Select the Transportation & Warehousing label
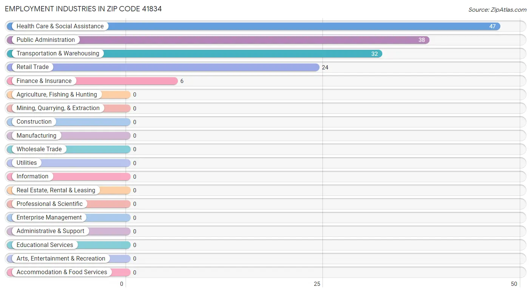Screen dimensions: 531x293 58,54
